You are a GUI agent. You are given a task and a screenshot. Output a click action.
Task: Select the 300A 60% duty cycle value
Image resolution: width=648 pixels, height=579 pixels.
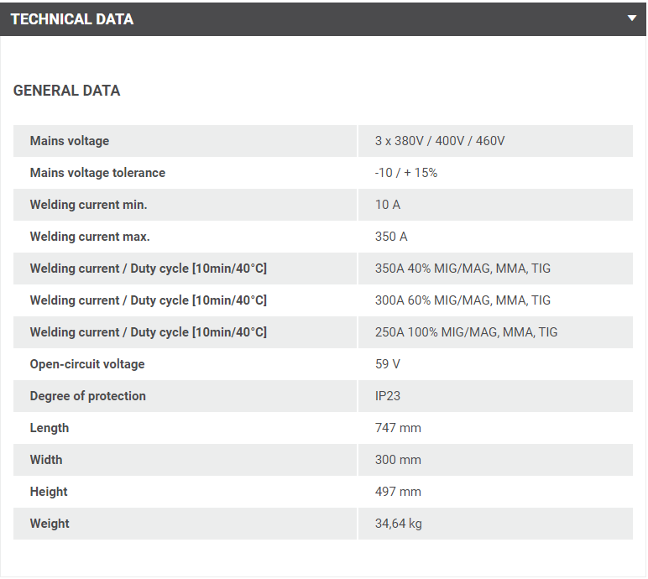tap(462, 300)
